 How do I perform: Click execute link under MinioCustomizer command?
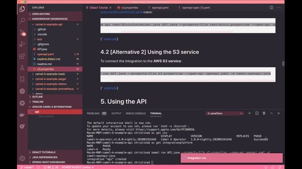coord(110,39)
